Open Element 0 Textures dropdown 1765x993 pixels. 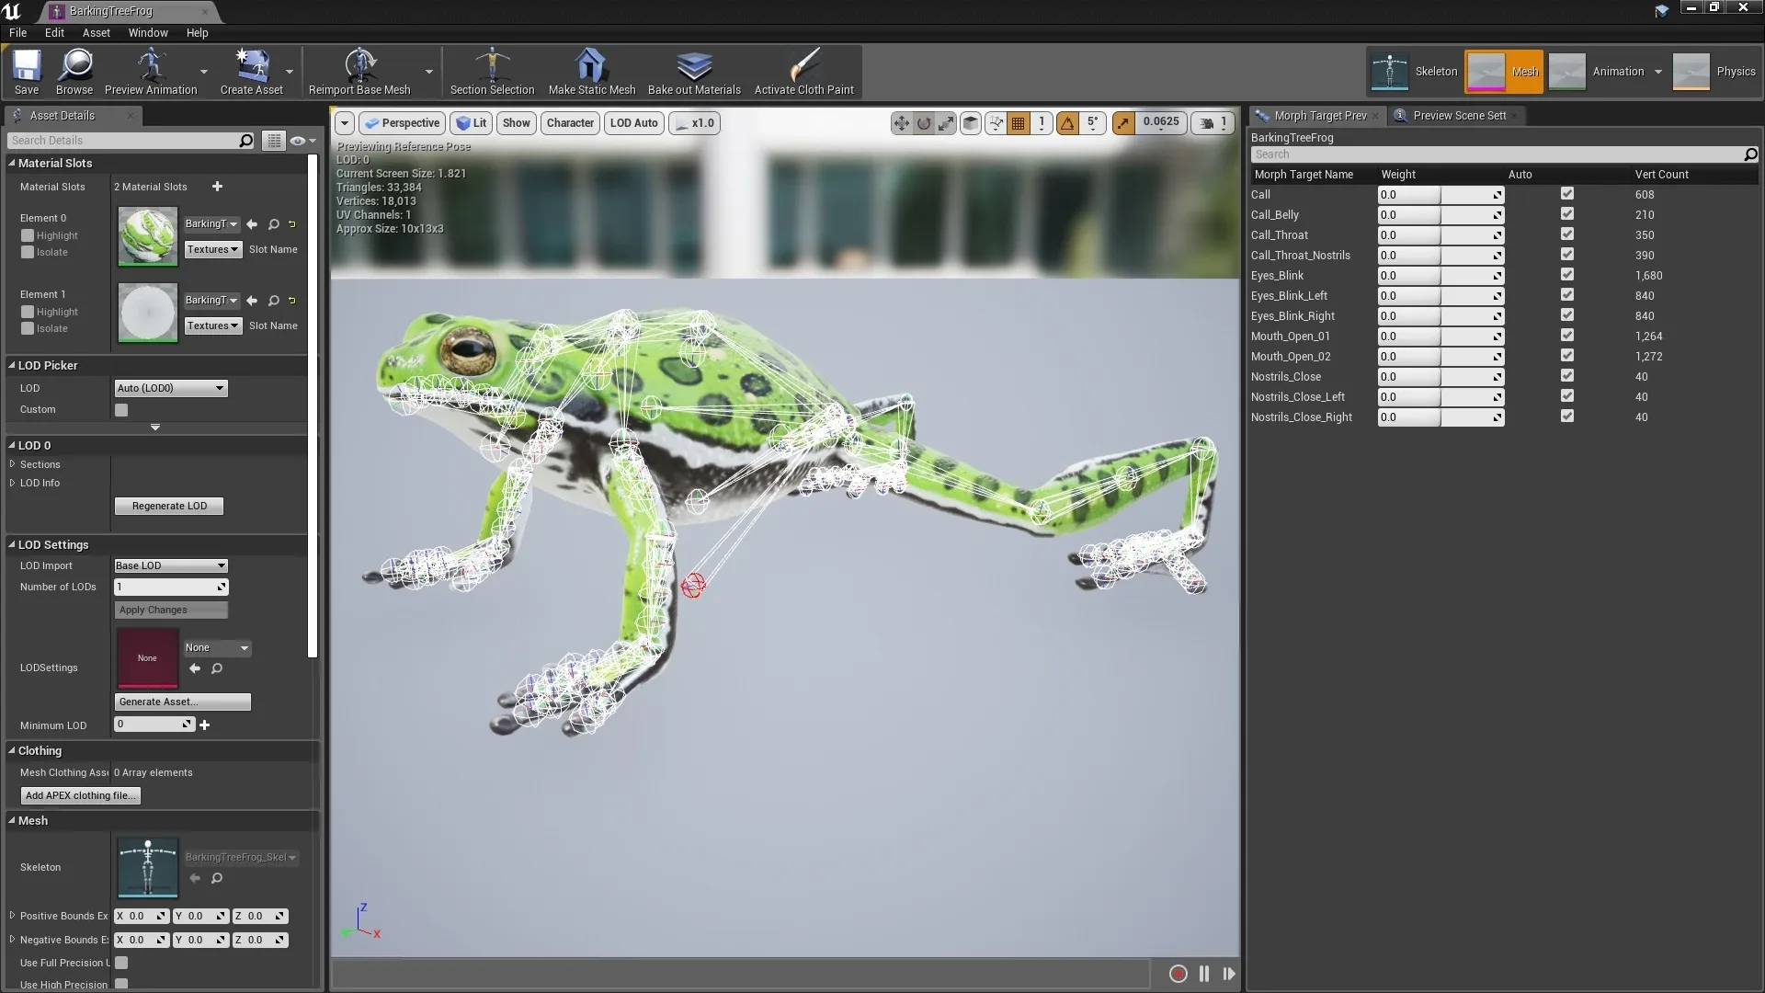point(212,249)
